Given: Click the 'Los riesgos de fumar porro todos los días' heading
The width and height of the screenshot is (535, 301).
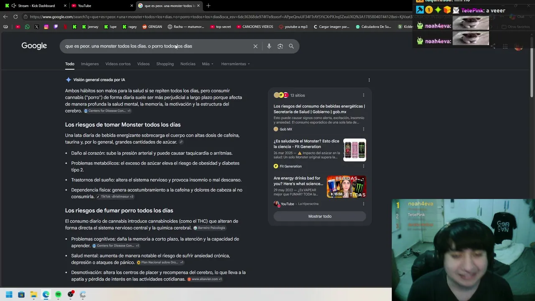Looking at the screenshot, I should 119,210.
